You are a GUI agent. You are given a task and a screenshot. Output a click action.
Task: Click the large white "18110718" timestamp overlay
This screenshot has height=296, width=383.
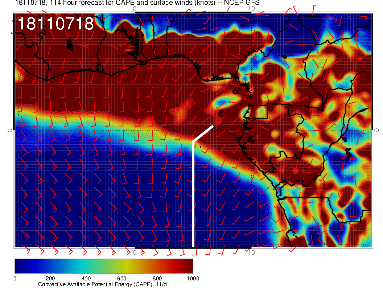[x=56, y=24]
